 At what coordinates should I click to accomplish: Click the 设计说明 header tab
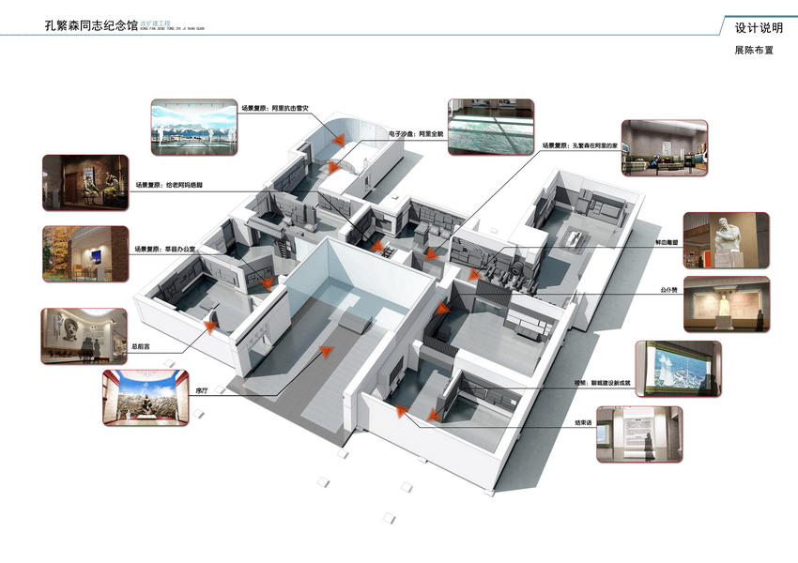pyautogui.click(x=759, y=28)
